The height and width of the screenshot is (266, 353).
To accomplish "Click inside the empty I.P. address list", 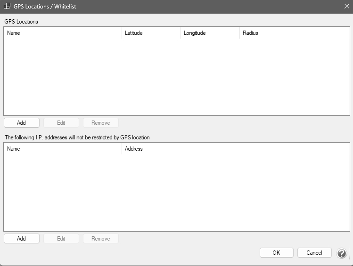I will click(x=176, y=193).
